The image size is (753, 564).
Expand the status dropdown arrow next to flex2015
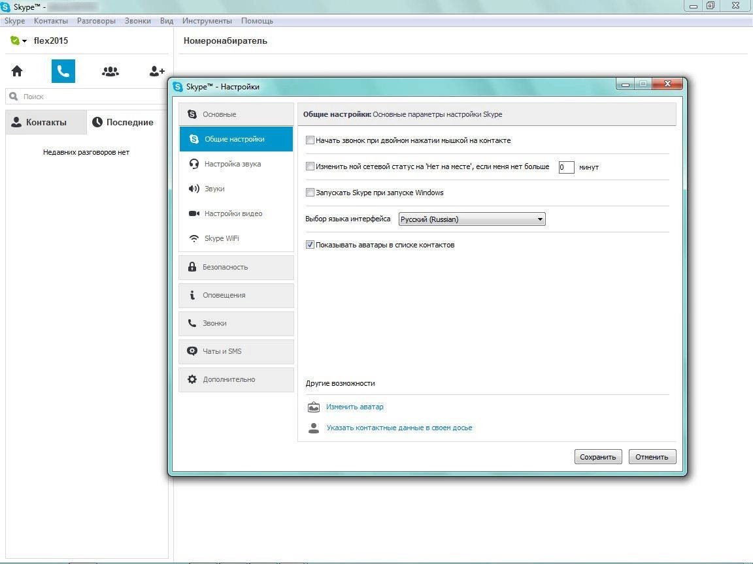pos(24,41)
